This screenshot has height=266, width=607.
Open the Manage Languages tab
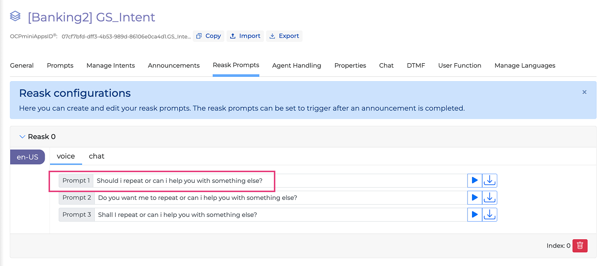[x=524, y=66]
